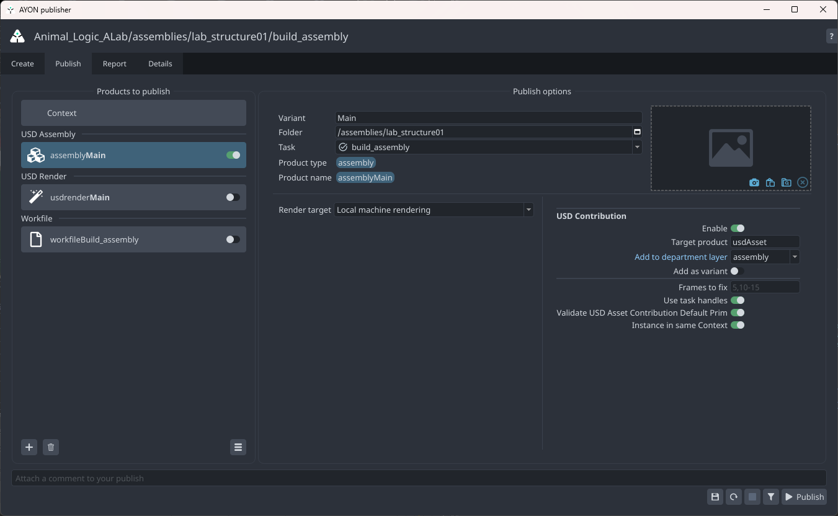Paste thumbnail from clipboard icon
This screenshot has width=838, height=516.
tap(770, 182)
